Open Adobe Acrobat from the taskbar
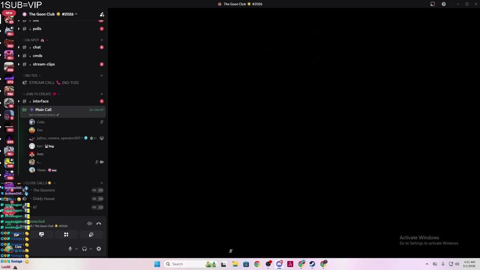This screenshot has height=270, width=480. 290,264
